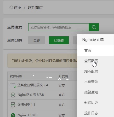The height and width of the screenshot is (117, 114).
Task: Click the 应用搜索 label
Action: (x=15, y=27)
